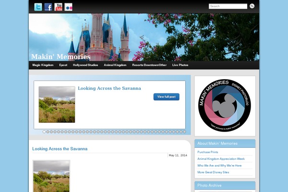The height and width of the screenshot is (192, 288).
Task: Open the Magic Kingdom menu
Action: pos(43,65)
